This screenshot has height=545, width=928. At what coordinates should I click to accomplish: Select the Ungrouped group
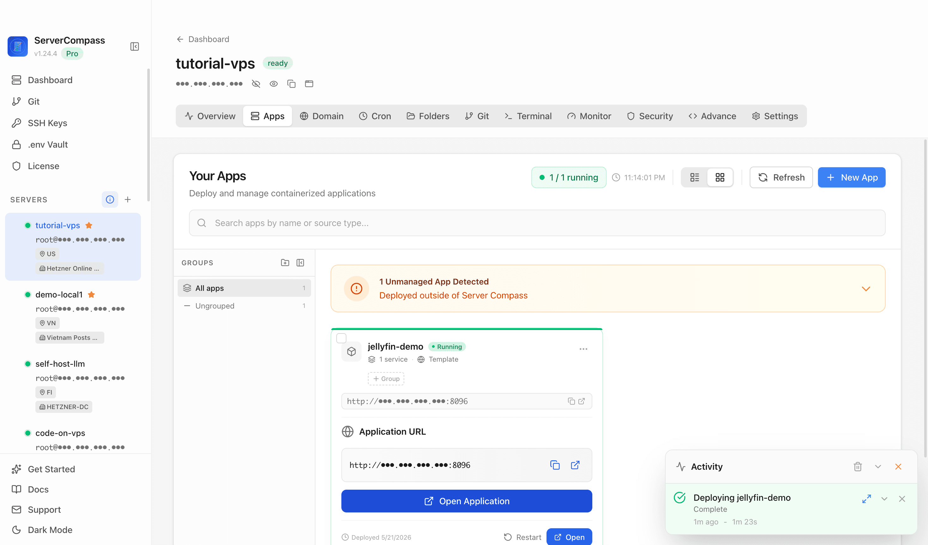244,306
